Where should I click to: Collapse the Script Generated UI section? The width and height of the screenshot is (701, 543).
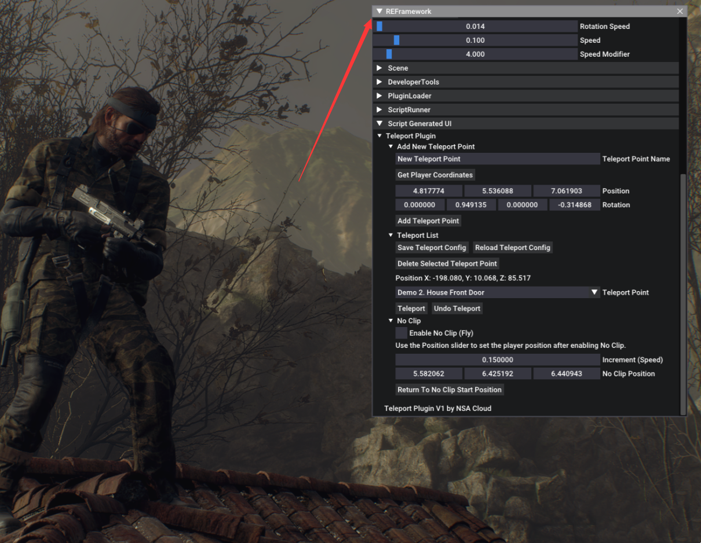525,124
